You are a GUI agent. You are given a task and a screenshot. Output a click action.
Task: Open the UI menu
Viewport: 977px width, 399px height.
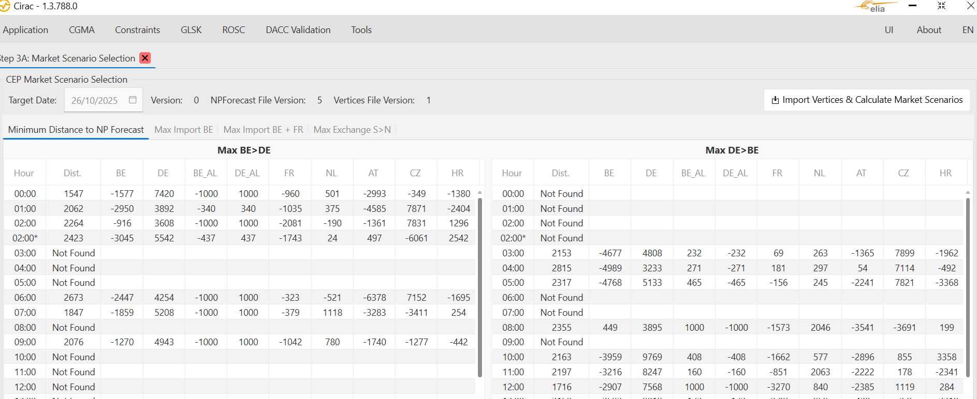point(888,30)
